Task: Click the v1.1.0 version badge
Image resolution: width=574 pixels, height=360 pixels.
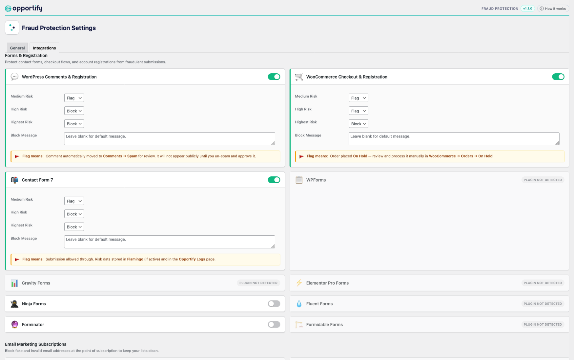Action: 528,9
